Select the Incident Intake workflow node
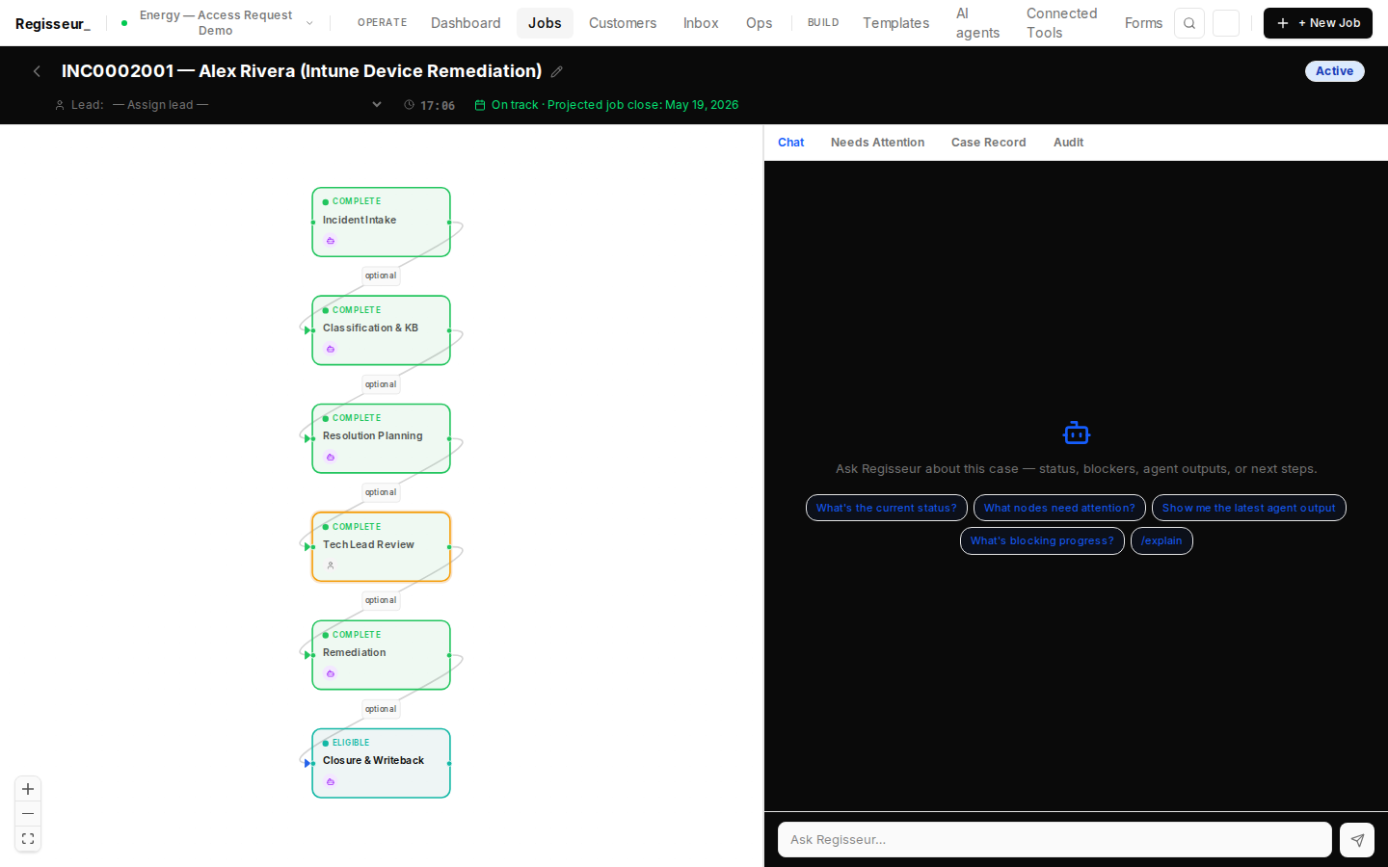Image resolution: width=1388 pixels, height=867 pixels. [x=381, y=223]
